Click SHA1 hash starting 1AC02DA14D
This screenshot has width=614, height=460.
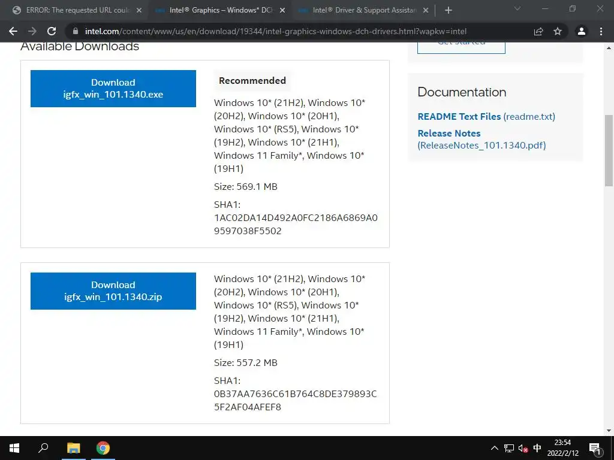(x=296, y=224)
